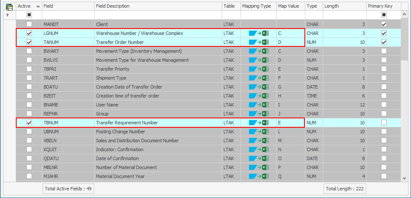Toggle the Active filter row checkbox
411x198 pixels.
pos(29,15)
